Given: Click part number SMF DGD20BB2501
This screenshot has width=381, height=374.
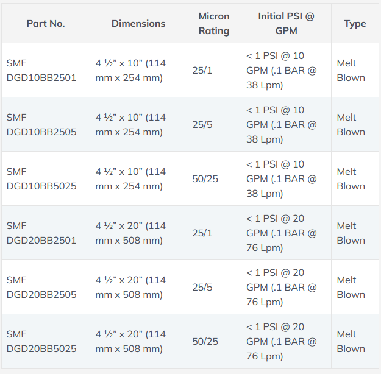Looking at the screenshot, I should [41, 233].
